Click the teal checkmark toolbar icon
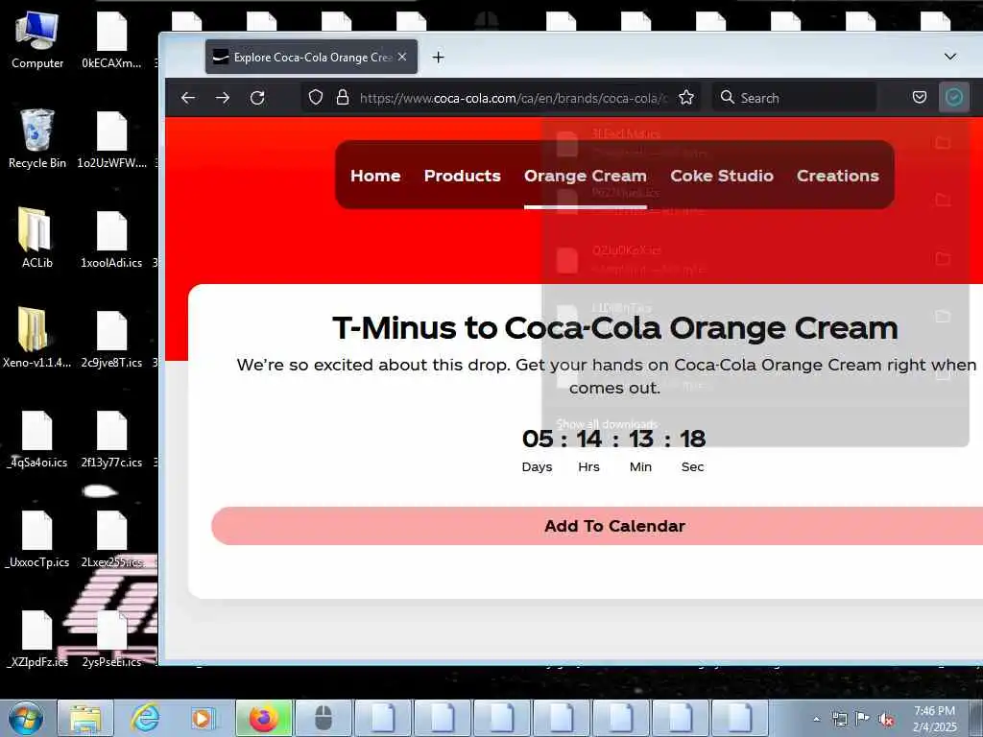Screen dimensions: 983x737 click(953, 97)
